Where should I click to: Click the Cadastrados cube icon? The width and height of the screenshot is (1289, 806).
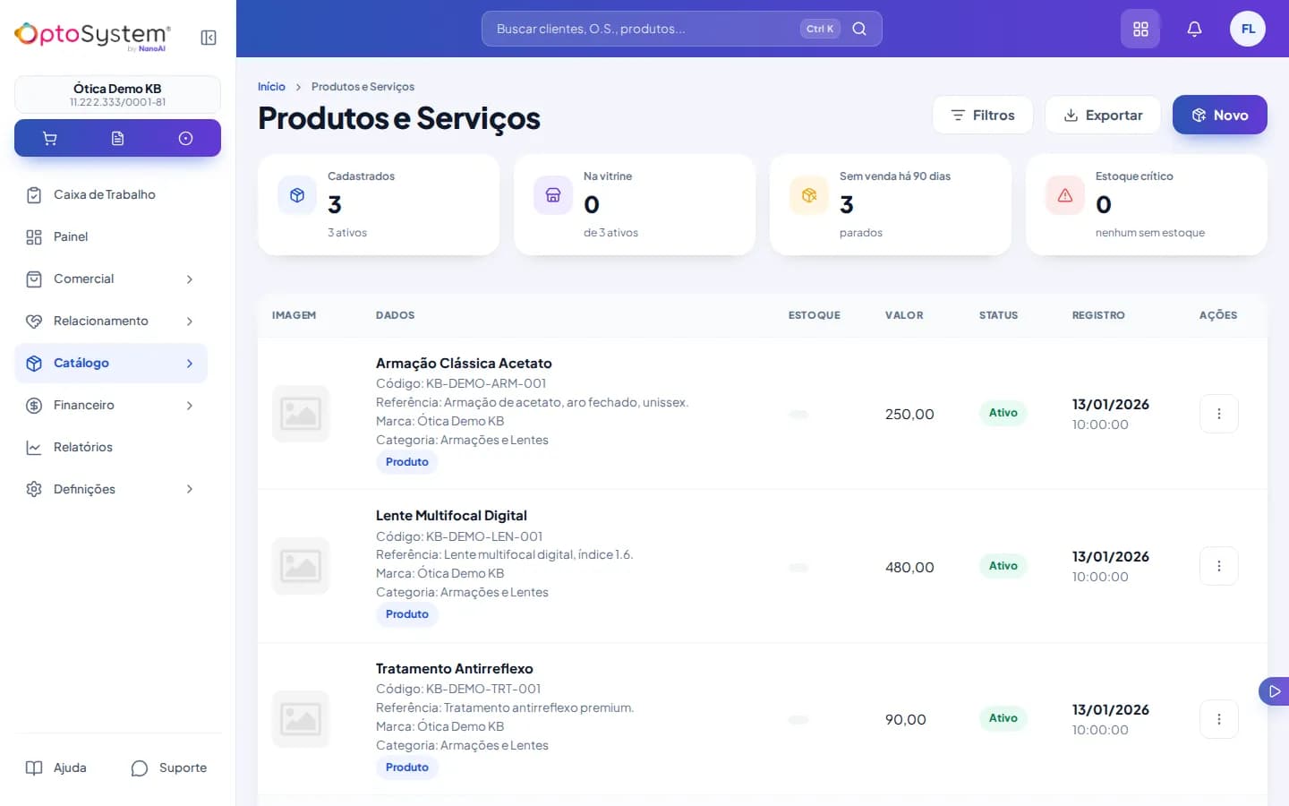tap(297, 195)
